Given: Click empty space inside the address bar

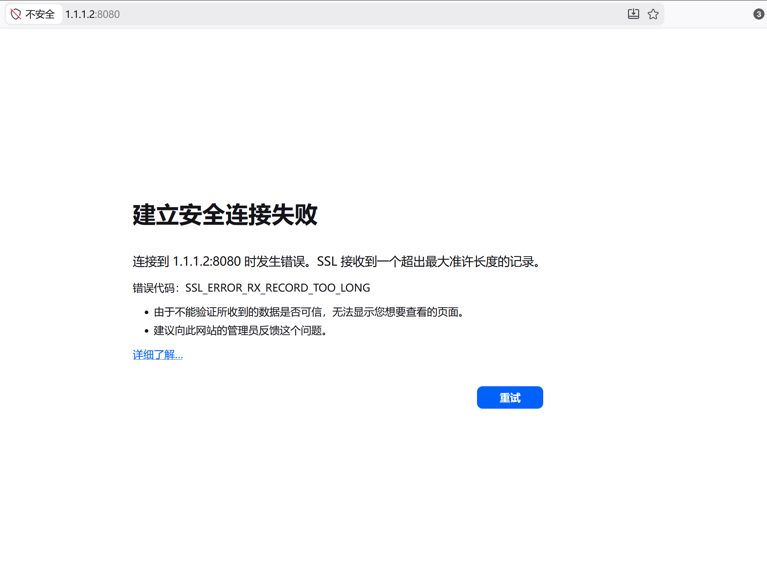Looking at the screenshot, I should click(x=350, y=14).
